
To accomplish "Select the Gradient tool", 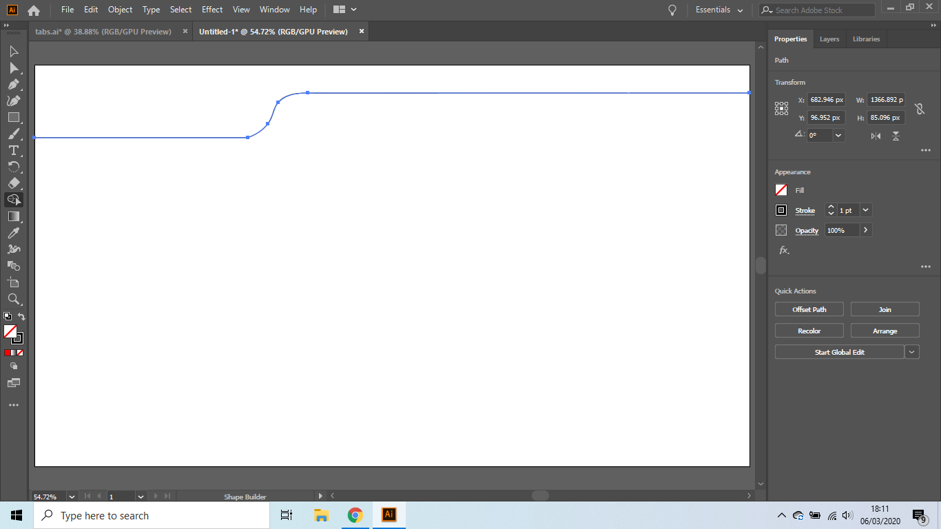I will click(14, 216).
